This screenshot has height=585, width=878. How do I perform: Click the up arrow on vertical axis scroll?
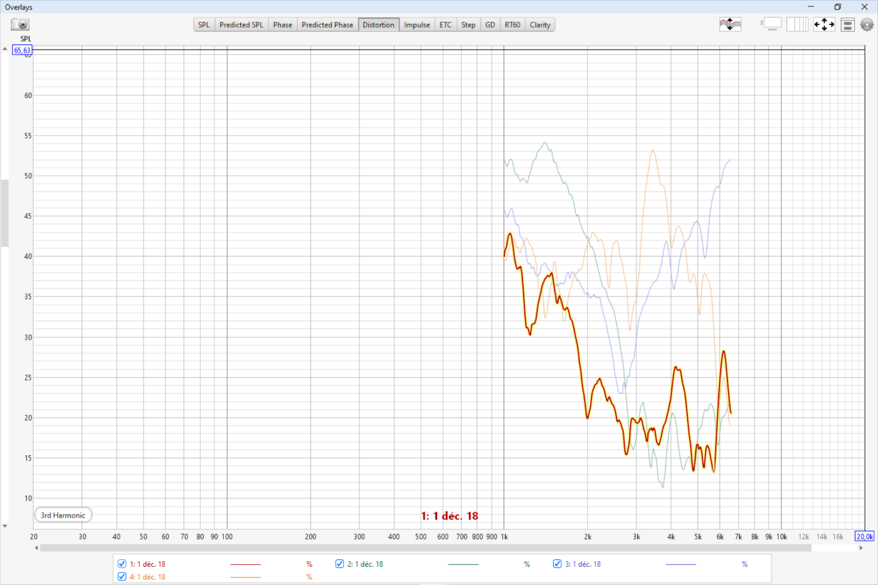(x=5, y=49)
